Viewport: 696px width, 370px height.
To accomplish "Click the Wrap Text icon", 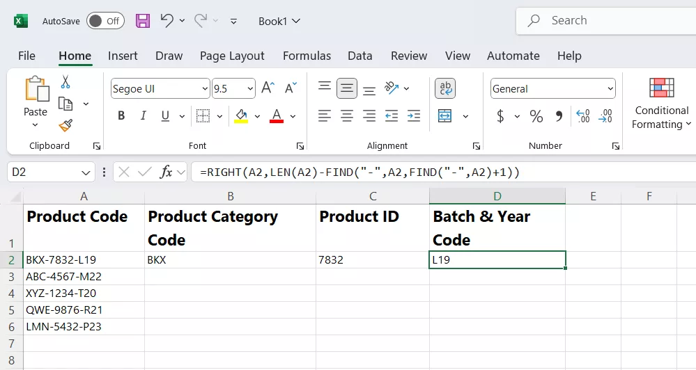I will pos(445,88).
